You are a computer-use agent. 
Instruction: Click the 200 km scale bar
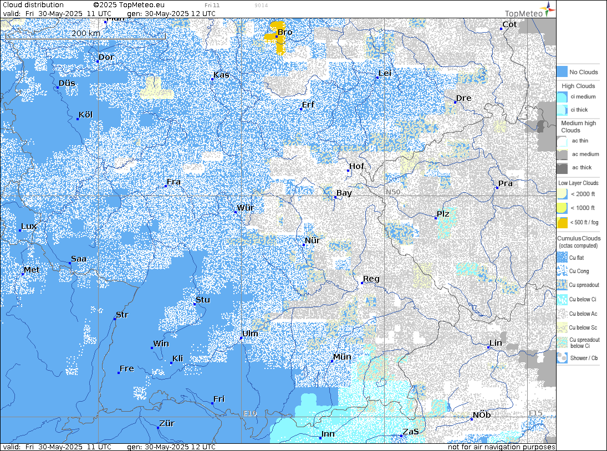click(x=85, y=35)
